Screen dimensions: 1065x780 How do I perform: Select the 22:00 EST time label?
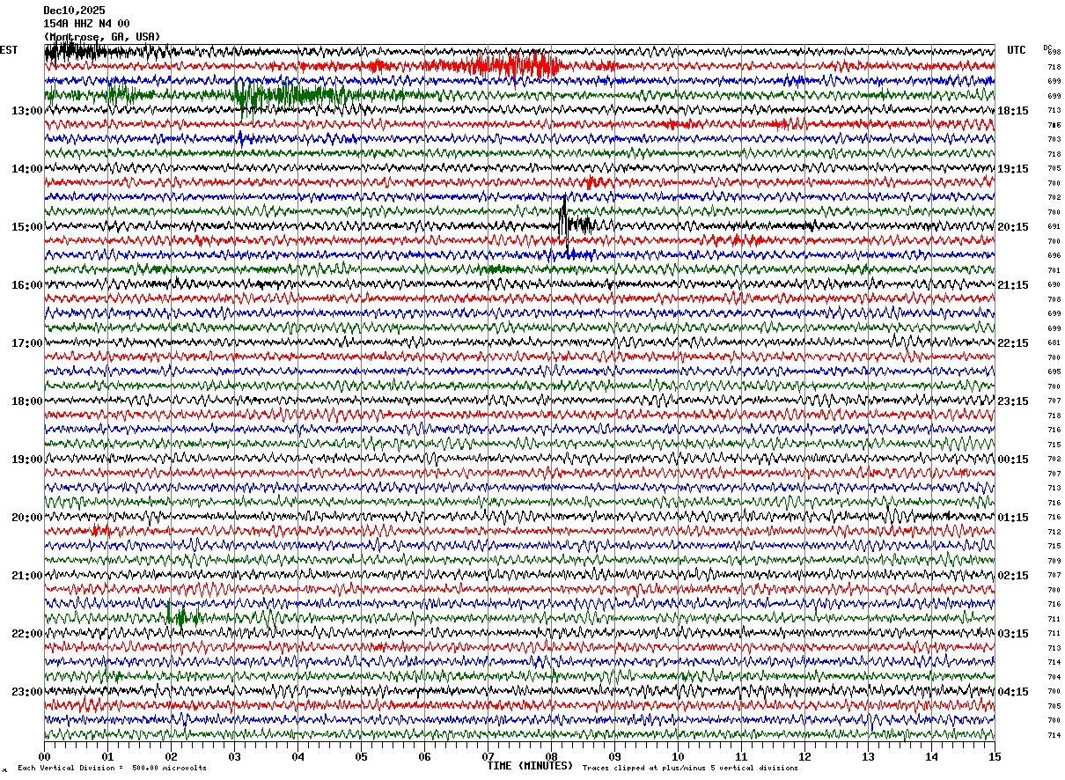[27, 634]
